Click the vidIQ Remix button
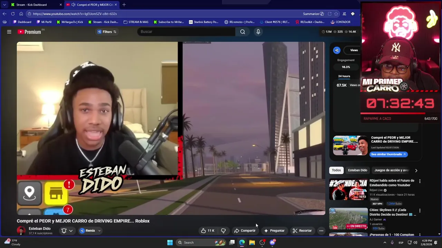 point(87,231)
